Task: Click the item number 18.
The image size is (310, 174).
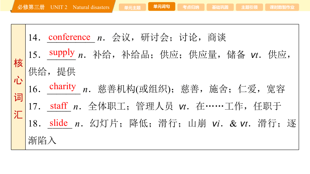Action: click(x=34, y=124)
